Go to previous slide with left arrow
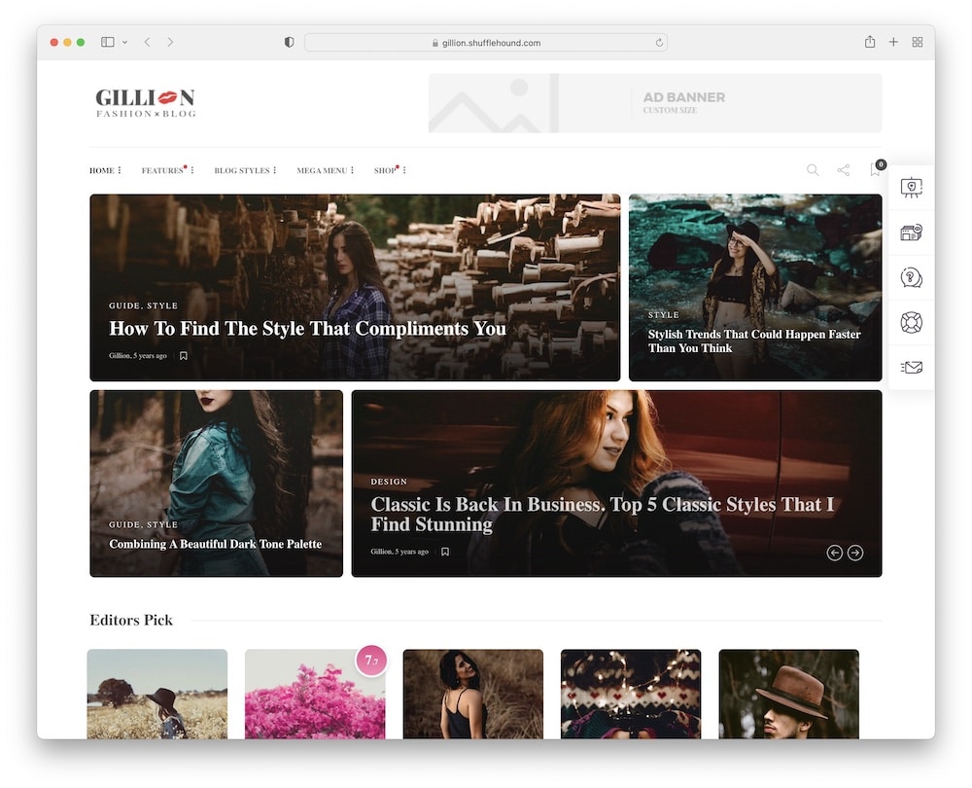Viewport: 972px width, 788px height. pyautogui.click(x=834, y=553)
